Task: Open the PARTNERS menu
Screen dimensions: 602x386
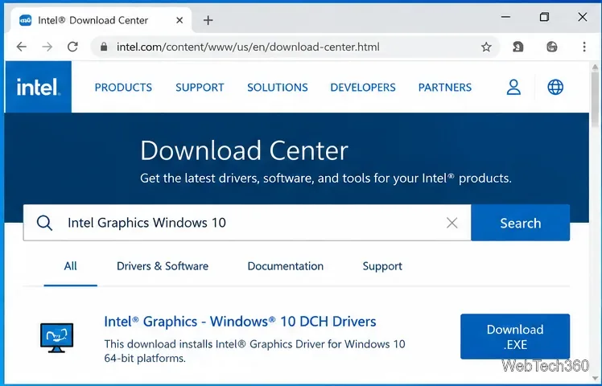Action: (x=444, y=88)
